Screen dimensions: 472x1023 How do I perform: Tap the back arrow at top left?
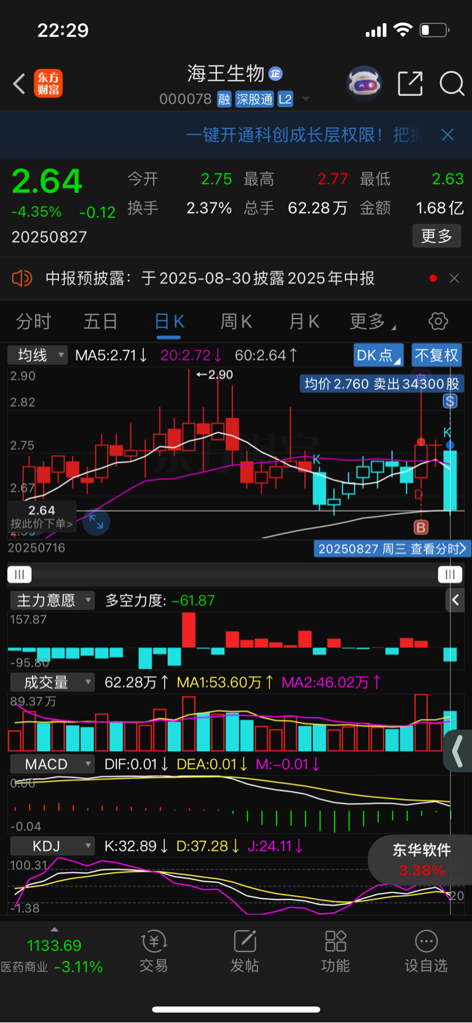[x=19, y=84]
